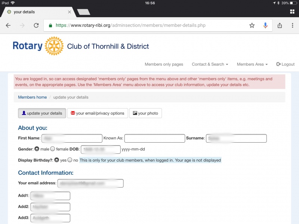Click the Rotary wheel logo
Image resolution: width=299 pixels, height=224 pixels.
pyautogui.click(x=54, y=46)
